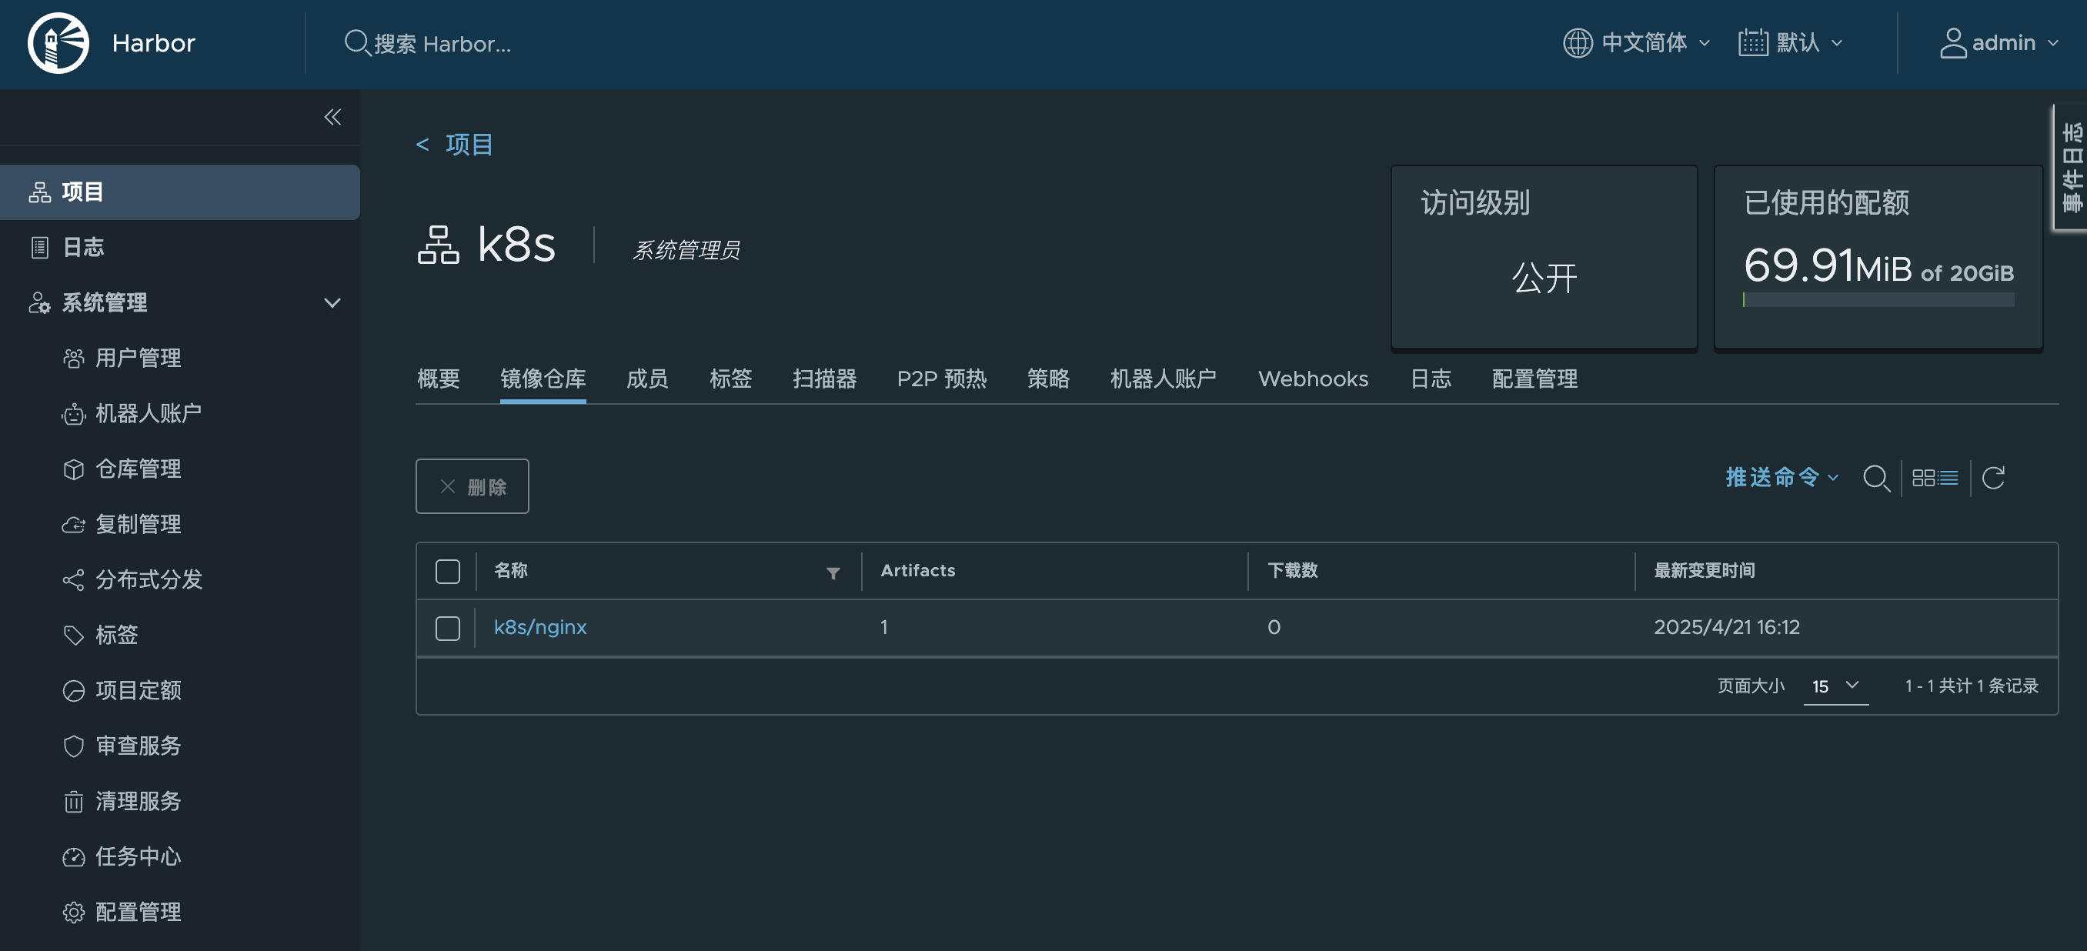Click the search magnifier icon in header
This screenshot has width=2087, height=951.
[356, 43]
